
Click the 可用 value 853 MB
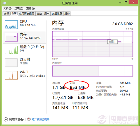tap(78, 87)
